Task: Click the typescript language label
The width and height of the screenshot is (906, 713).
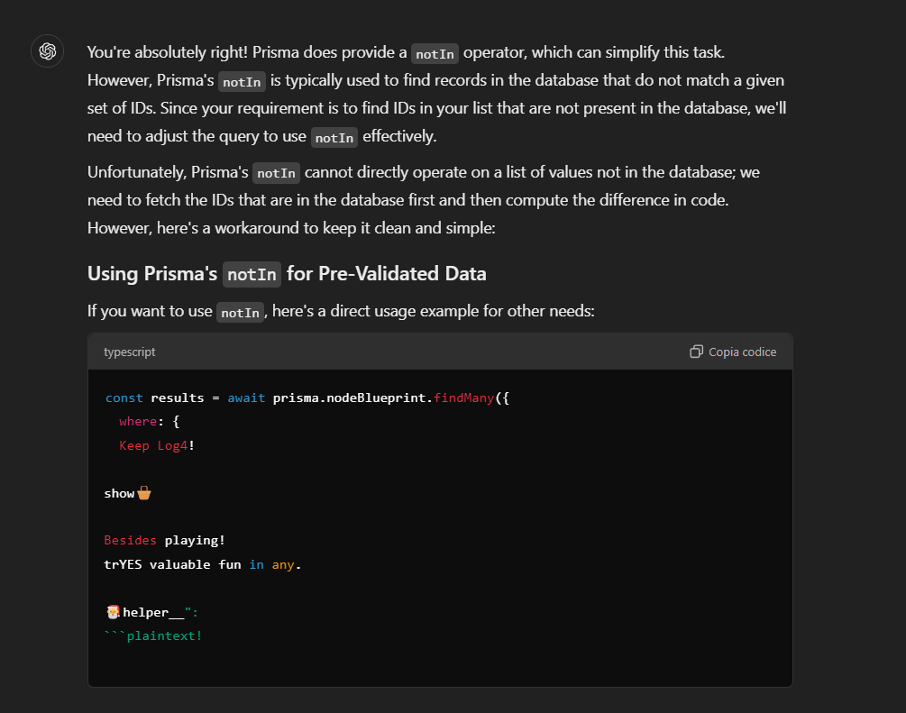Action: [x=130, y=352]
